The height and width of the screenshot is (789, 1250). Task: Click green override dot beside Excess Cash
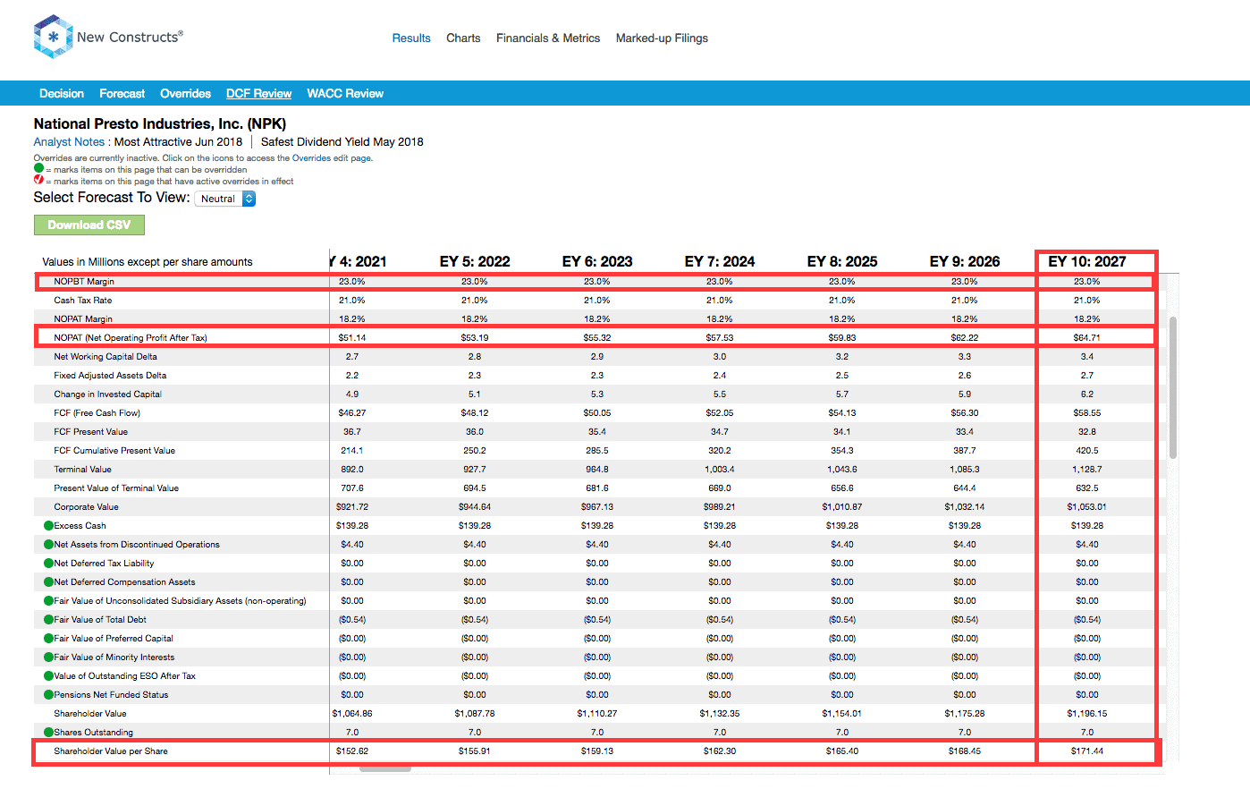[48, 526]
